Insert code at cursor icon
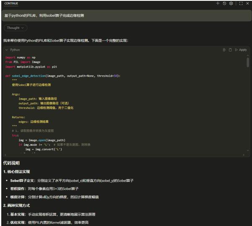The image size is (252, 226). [x=224, y=50]
